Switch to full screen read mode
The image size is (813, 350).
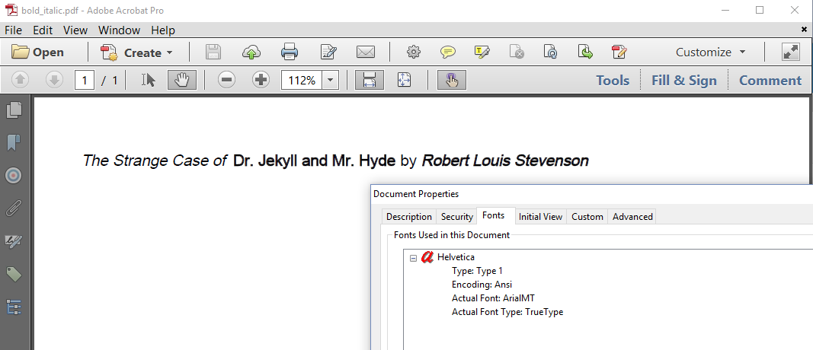(791, 52)
